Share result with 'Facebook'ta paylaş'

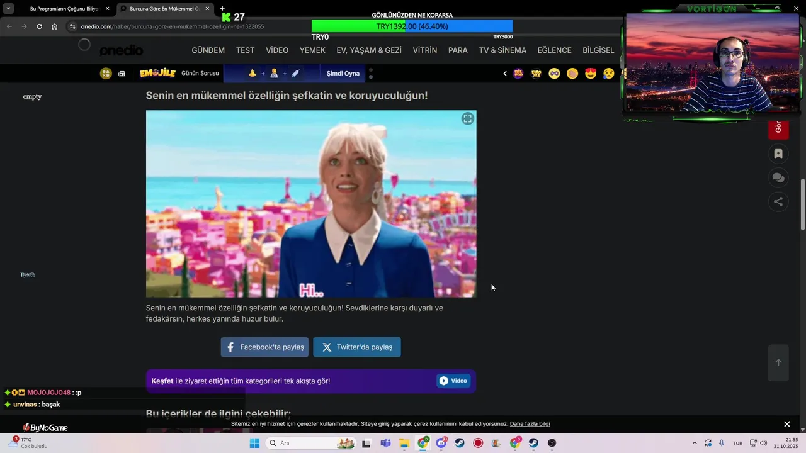(x=264, y=347)
